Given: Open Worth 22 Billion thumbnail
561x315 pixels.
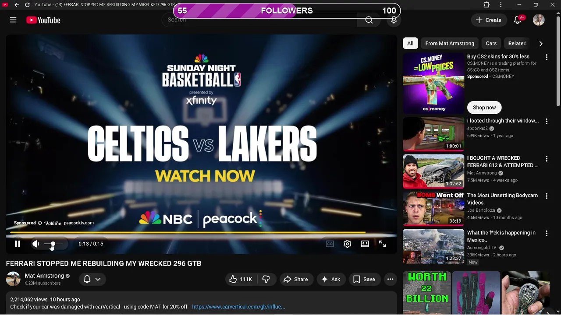Looking at the screenshot, I should click(427, 292).
